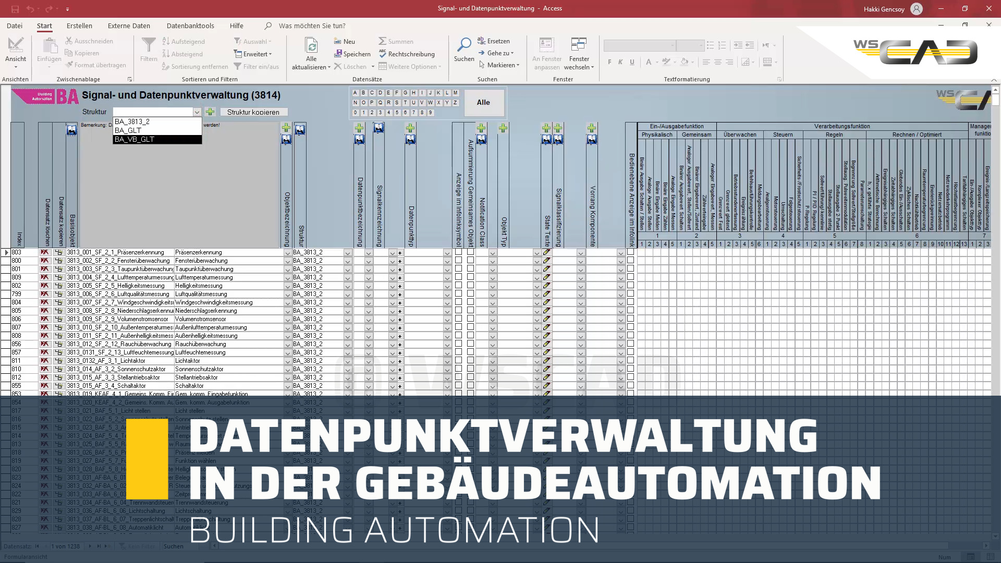
Task: Click the Alle letter-filter button
Action: tap(484, 102)
